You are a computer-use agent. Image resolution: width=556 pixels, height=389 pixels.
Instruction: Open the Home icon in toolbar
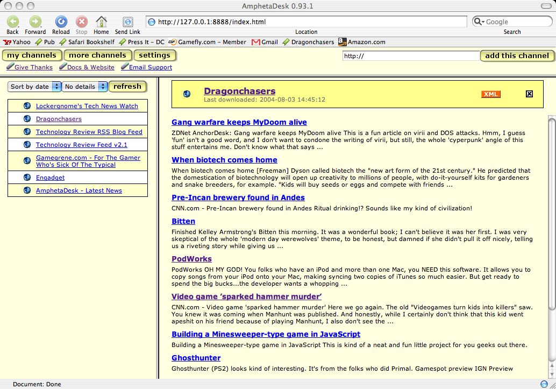pyautogui.click(x=101, y=22)
